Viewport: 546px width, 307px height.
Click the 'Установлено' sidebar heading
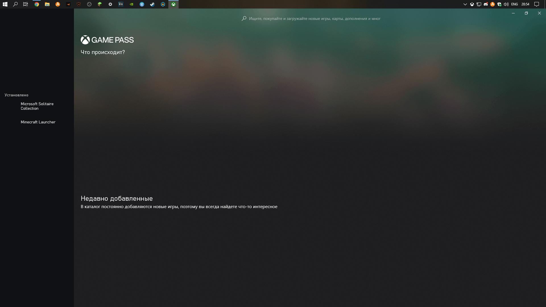coord(16,95)
